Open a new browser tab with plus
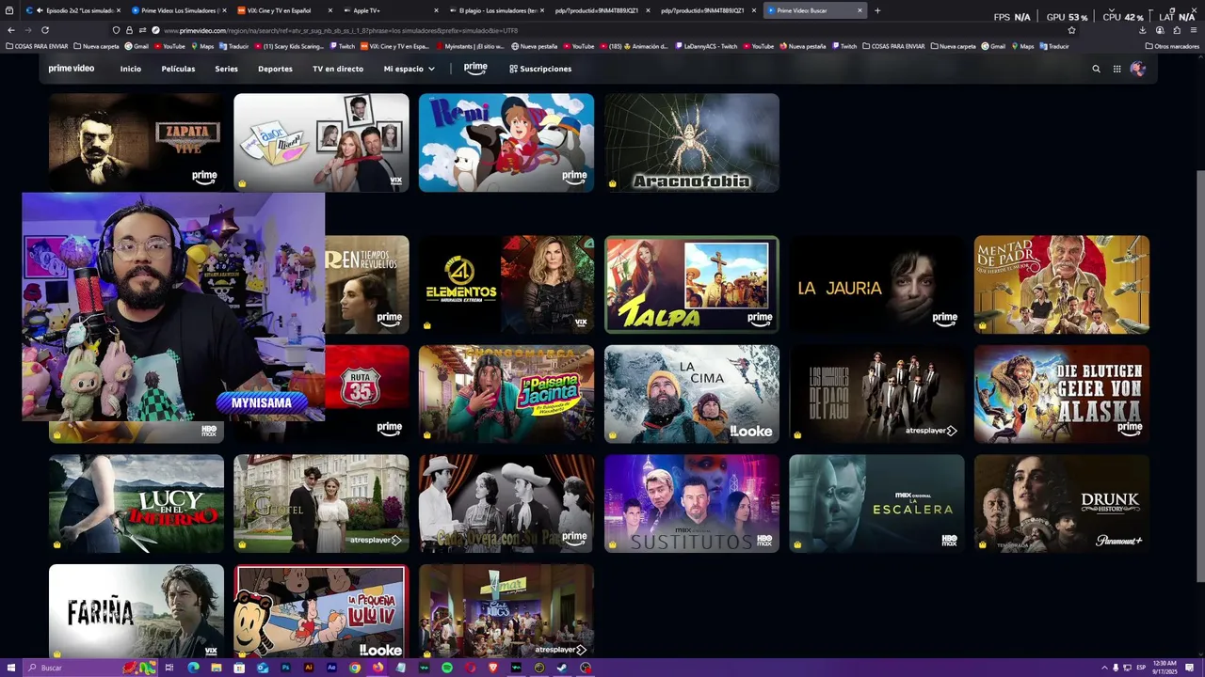Image resolution: width=1205 pixels, height=677 pixels. coord(877,10)
